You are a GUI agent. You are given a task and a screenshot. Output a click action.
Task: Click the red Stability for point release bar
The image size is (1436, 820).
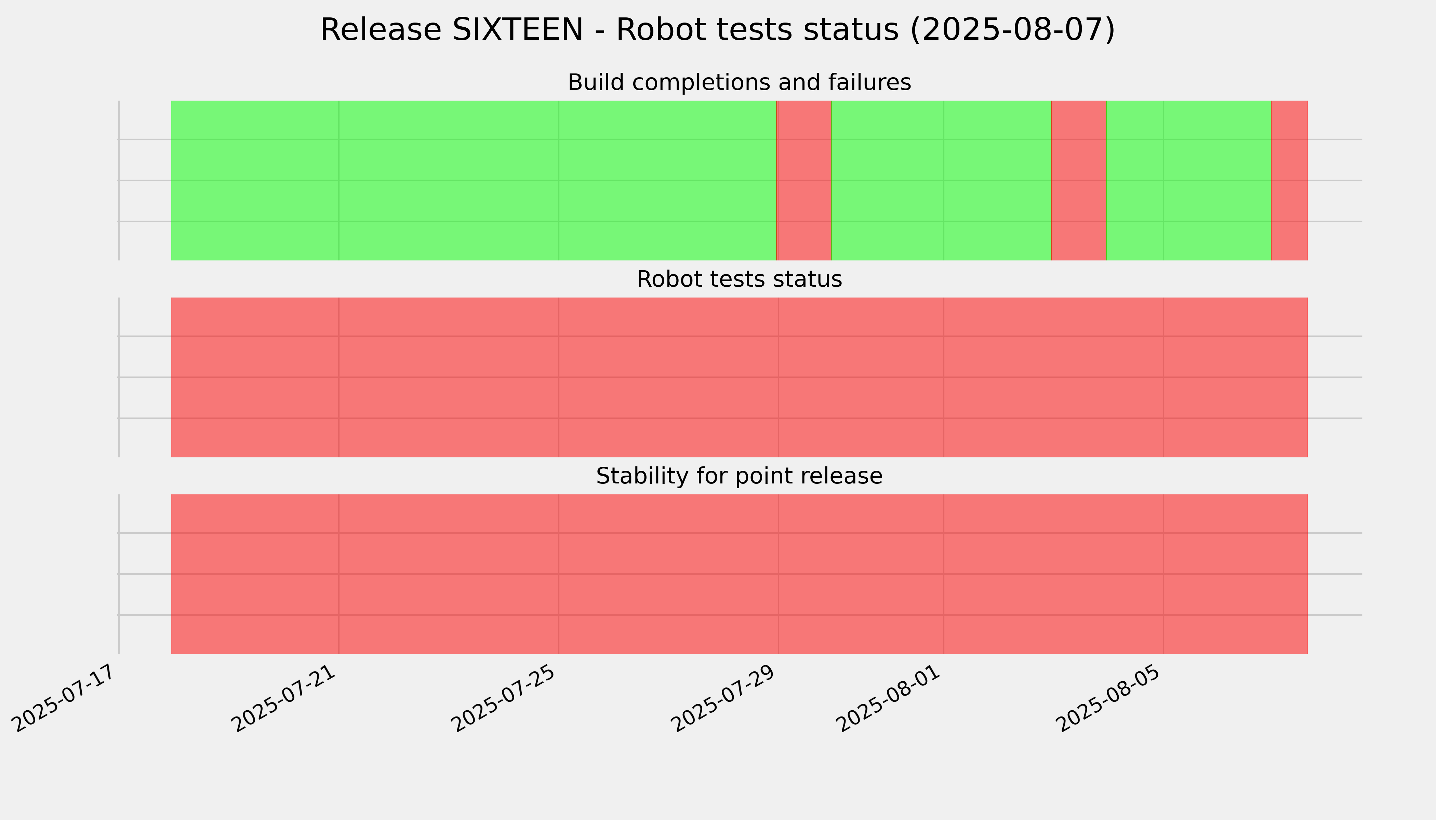pyautogui.click(x=740, y=574)
